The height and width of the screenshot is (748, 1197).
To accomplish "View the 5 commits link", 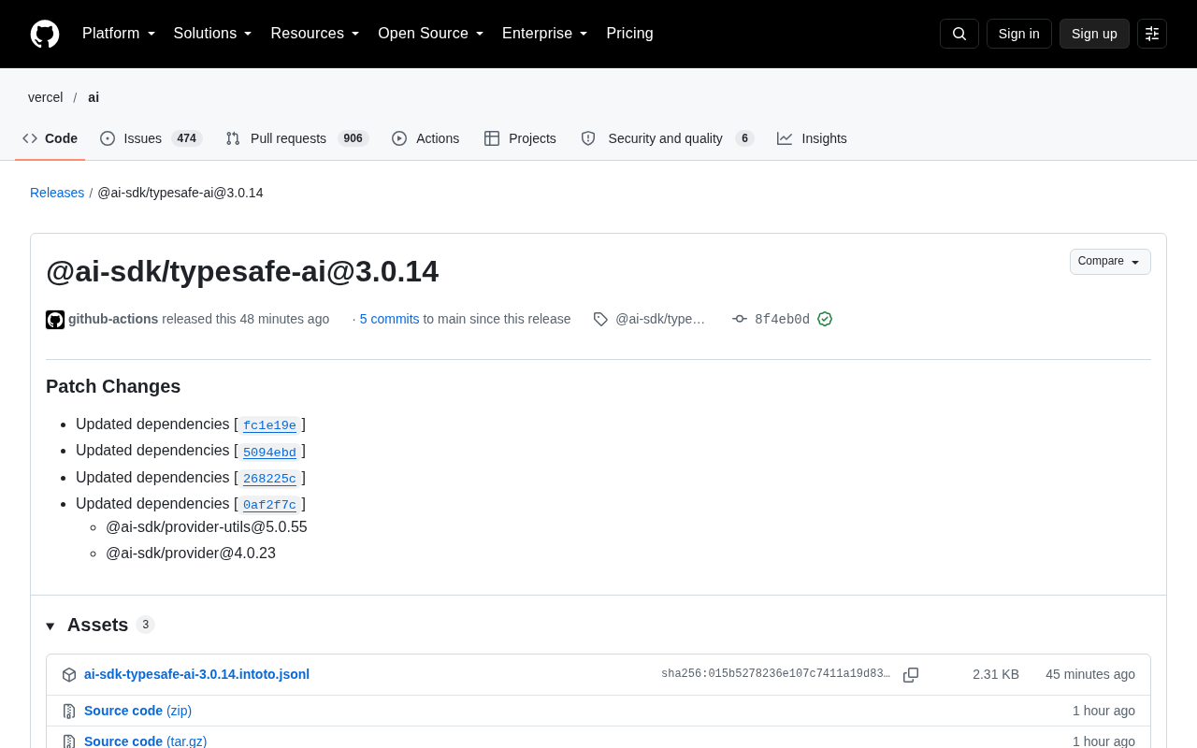I will (x=390, y=319).
